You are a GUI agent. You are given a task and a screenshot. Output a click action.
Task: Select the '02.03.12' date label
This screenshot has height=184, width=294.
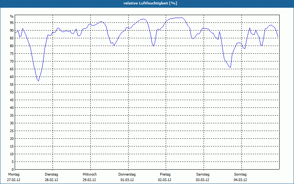coord(165,180)
